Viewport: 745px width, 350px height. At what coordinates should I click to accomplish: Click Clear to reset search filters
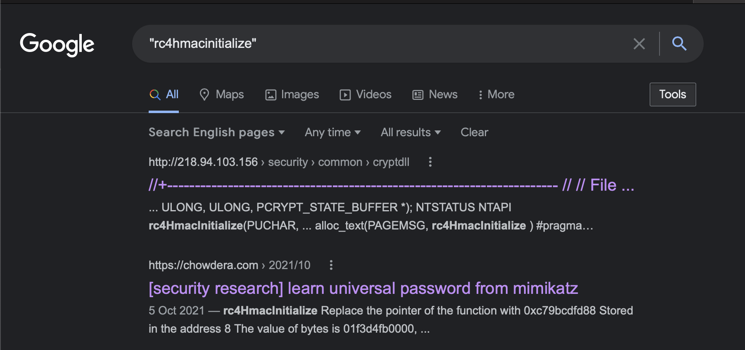click(x=474, y=132)
